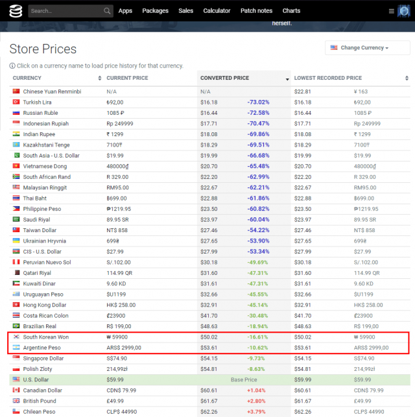Click the Malaysian Ringgit flag icon

point(16,187)
